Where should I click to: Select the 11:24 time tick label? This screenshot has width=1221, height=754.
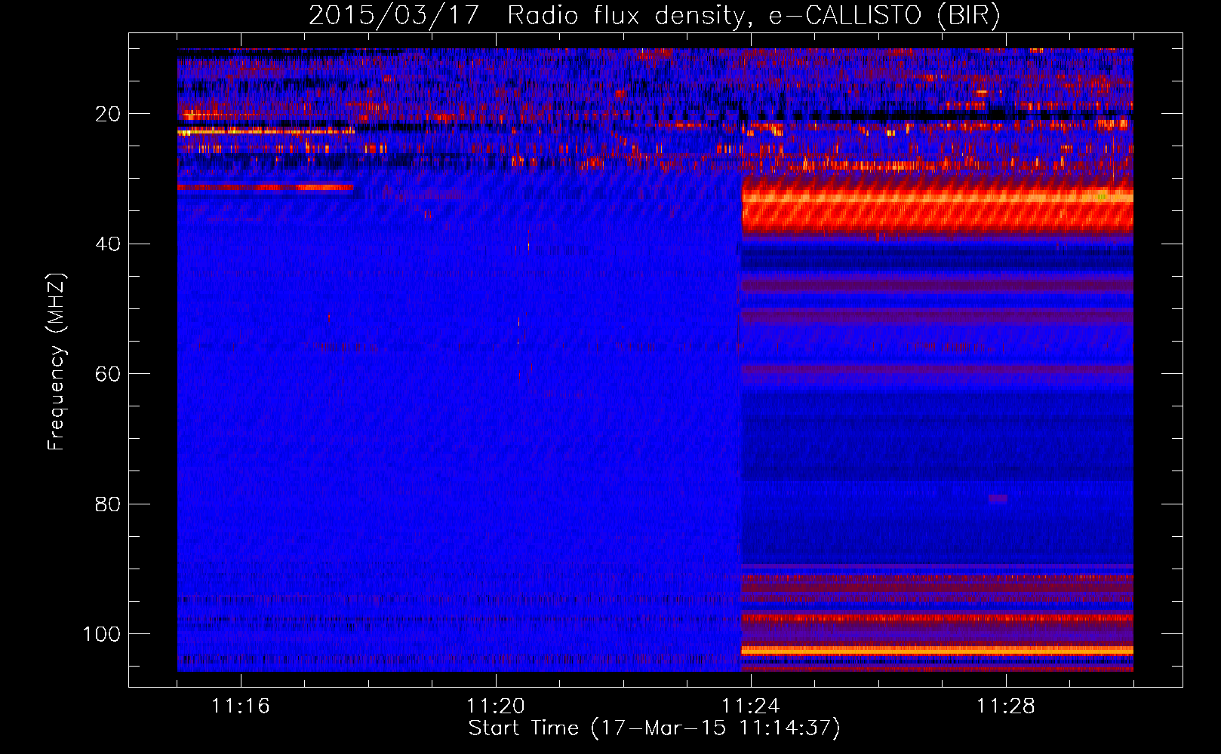click(751, 706)
